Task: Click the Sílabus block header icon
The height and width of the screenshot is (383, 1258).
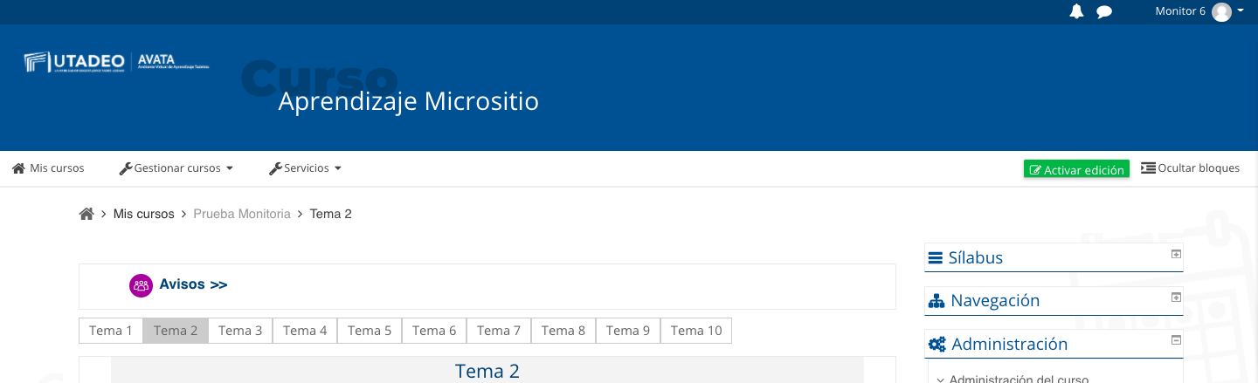Action: pos(936,258)
